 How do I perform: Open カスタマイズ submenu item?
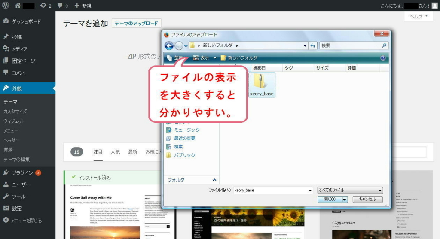point(15,112)
